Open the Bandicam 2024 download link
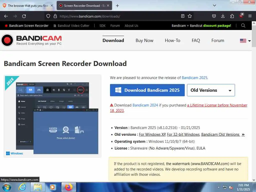The image size is (256, 192). (x=145, y=105)
